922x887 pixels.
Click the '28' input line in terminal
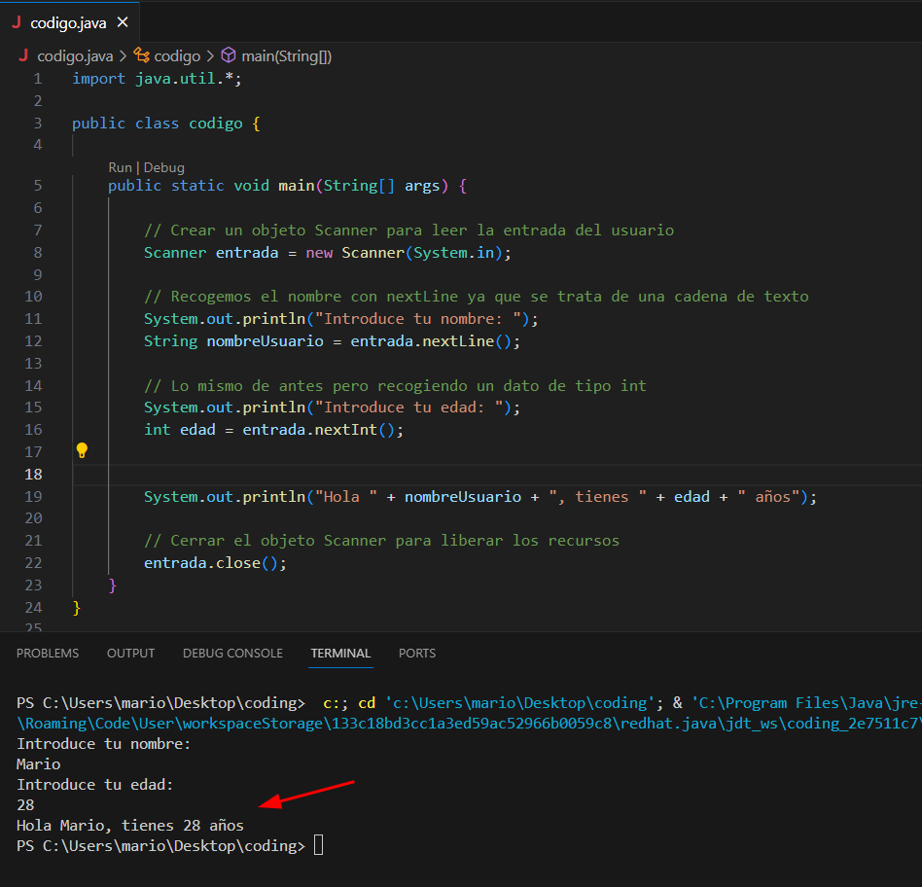click(25, 805)
